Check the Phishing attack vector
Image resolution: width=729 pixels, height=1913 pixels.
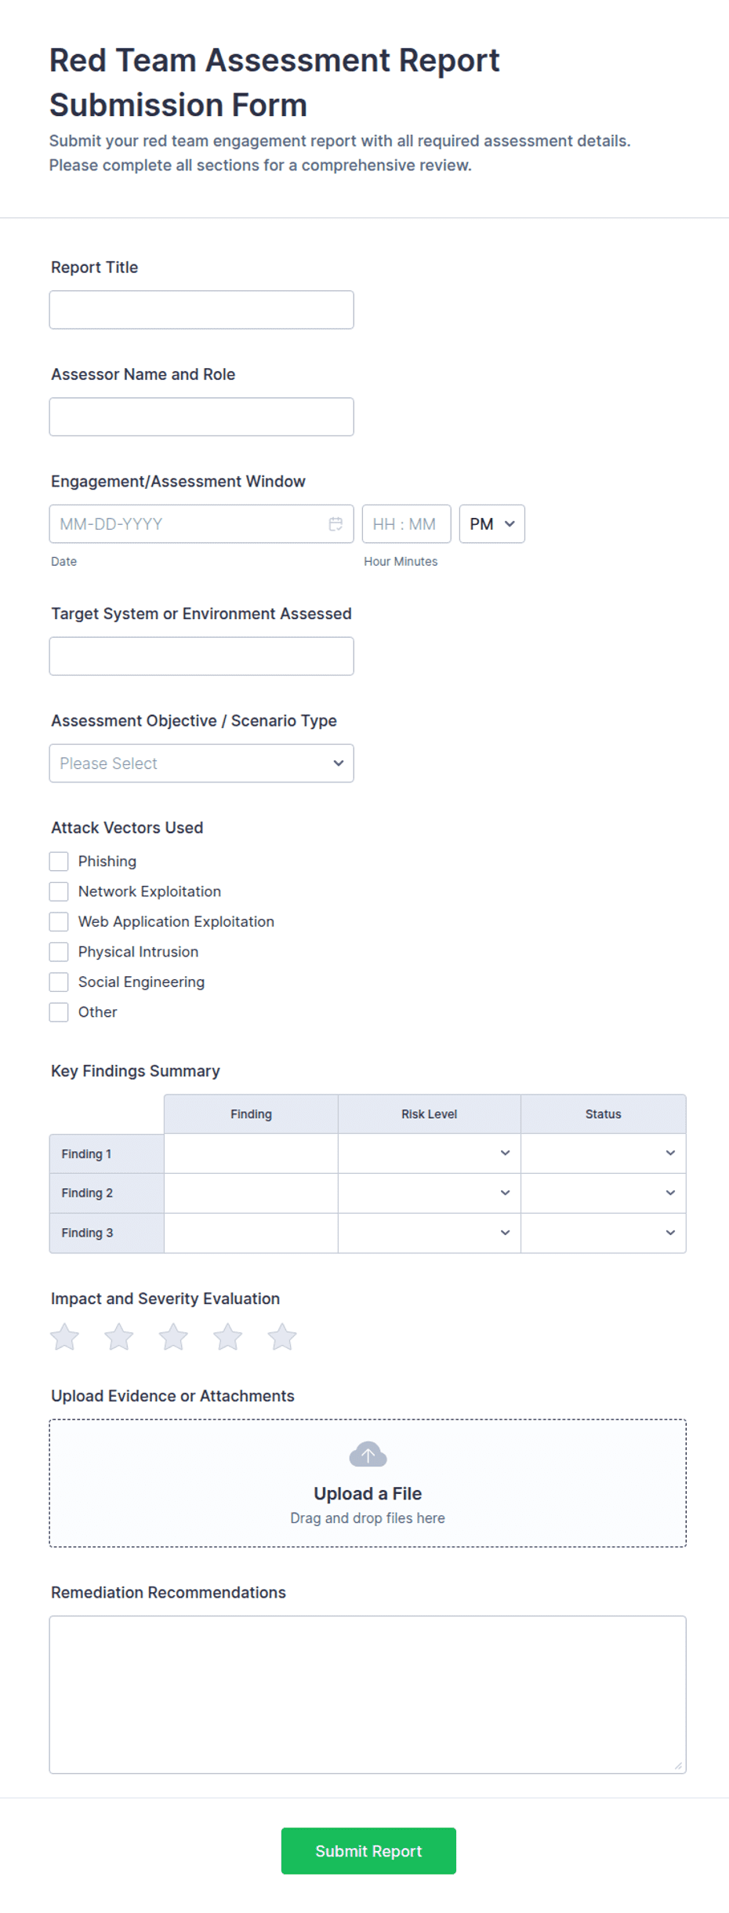click(59, 862)
